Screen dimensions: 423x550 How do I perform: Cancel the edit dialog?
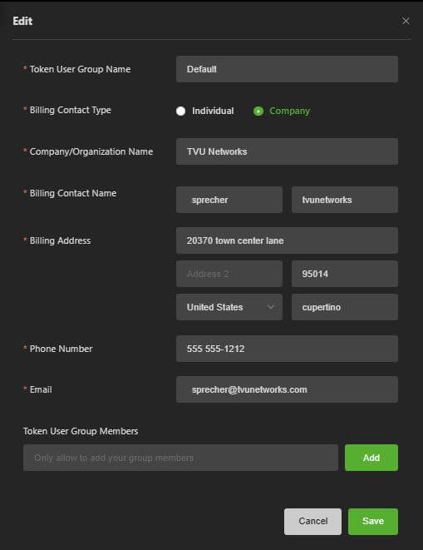312,522
